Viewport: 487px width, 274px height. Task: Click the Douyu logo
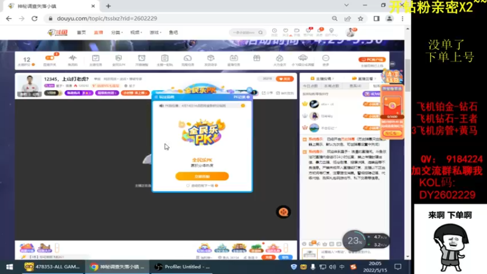tap(57, 32)
